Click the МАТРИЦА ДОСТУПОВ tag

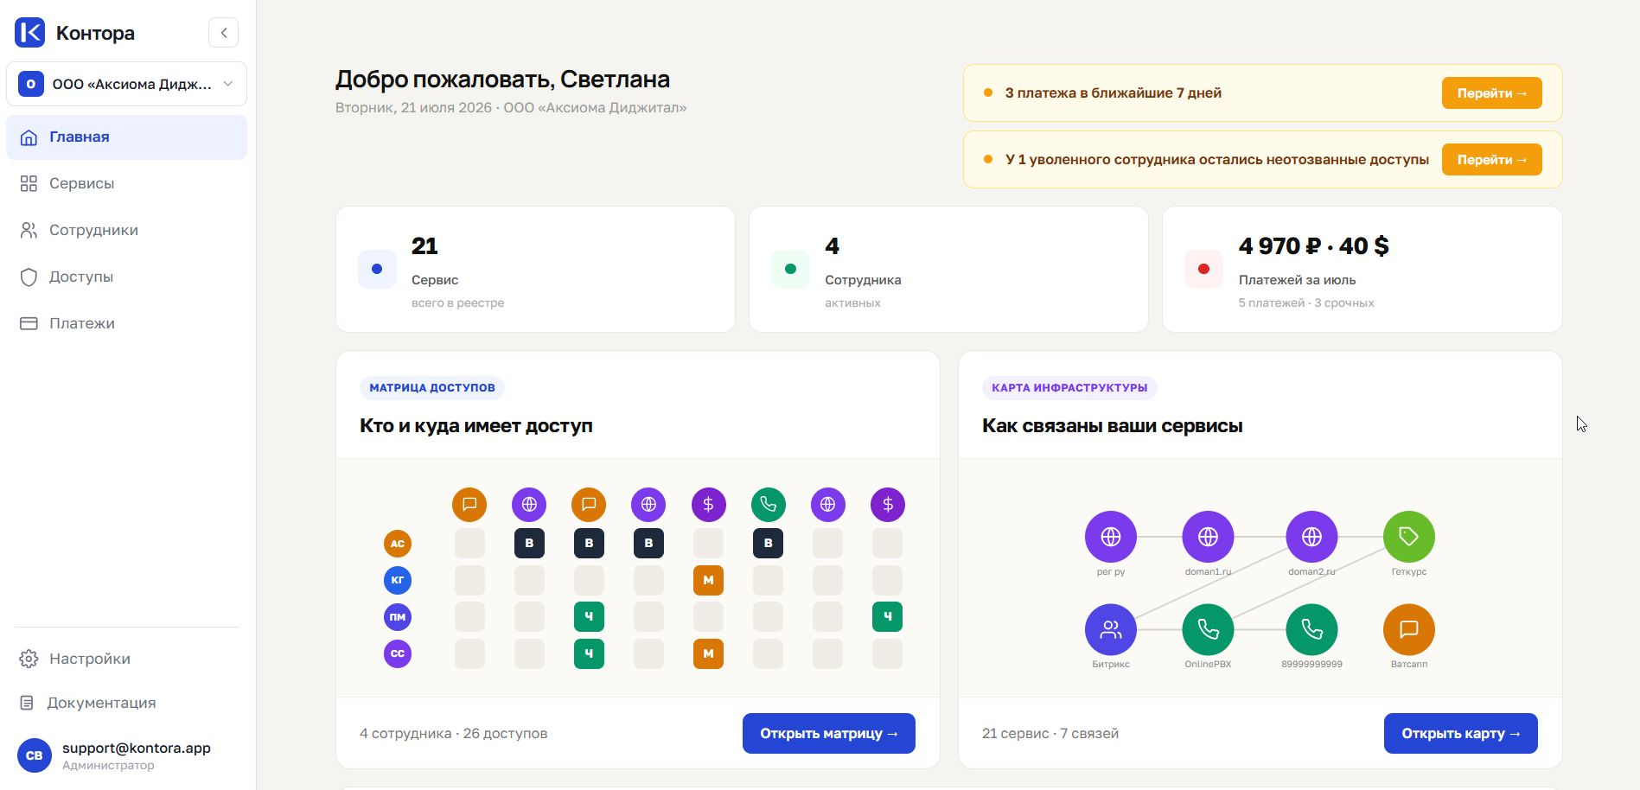coord(432,388)
